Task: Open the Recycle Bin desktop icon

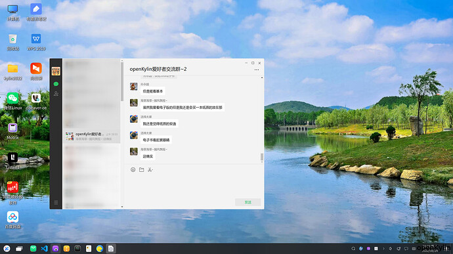Action: 12,43
